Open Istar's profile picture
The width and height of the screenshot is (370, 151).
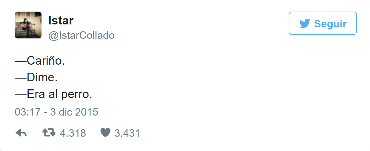[x=28, y=25]
